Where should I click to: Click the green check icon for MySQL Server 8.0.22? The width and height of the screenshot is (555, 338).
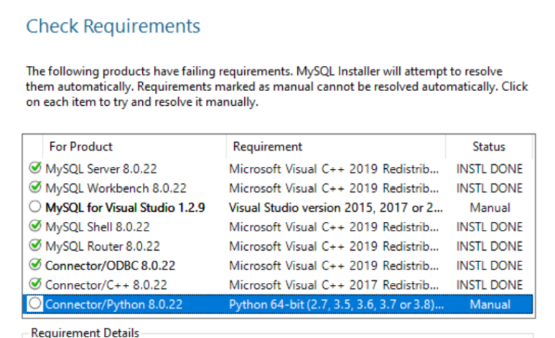click(35, 168)
